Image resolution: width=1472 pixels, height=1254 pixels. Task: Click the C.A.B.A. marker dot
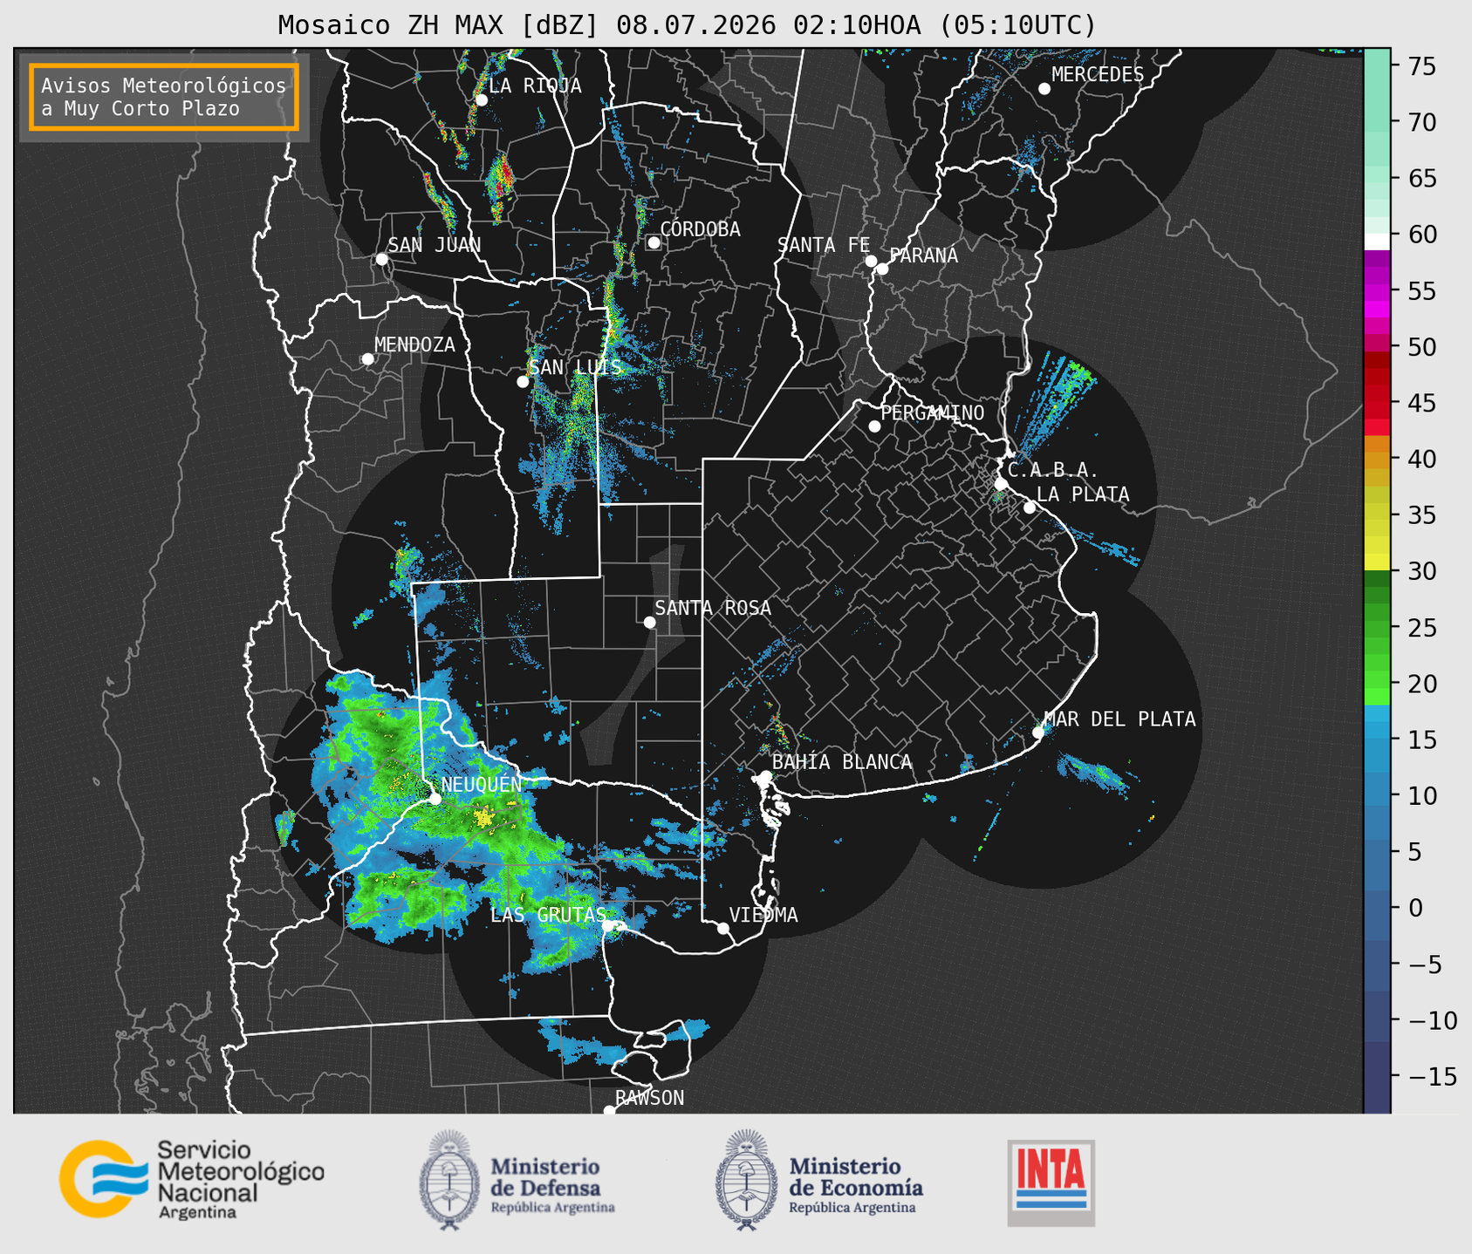(1002, 483)
